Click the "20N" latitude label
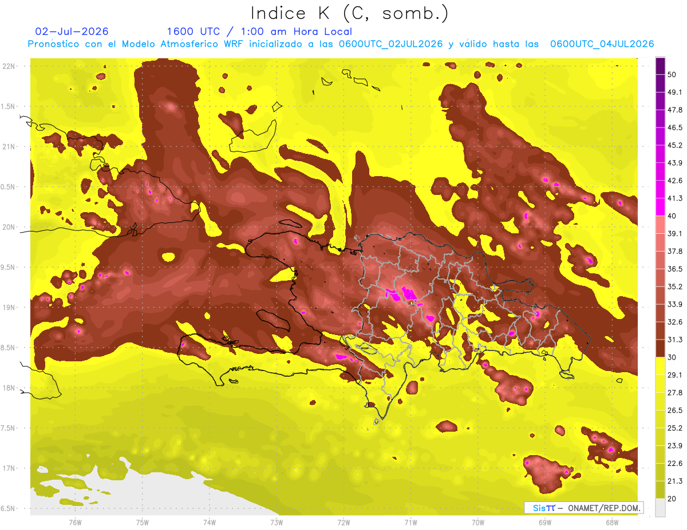Viewport: 687px width, 530px height. (x=9, y=227)
